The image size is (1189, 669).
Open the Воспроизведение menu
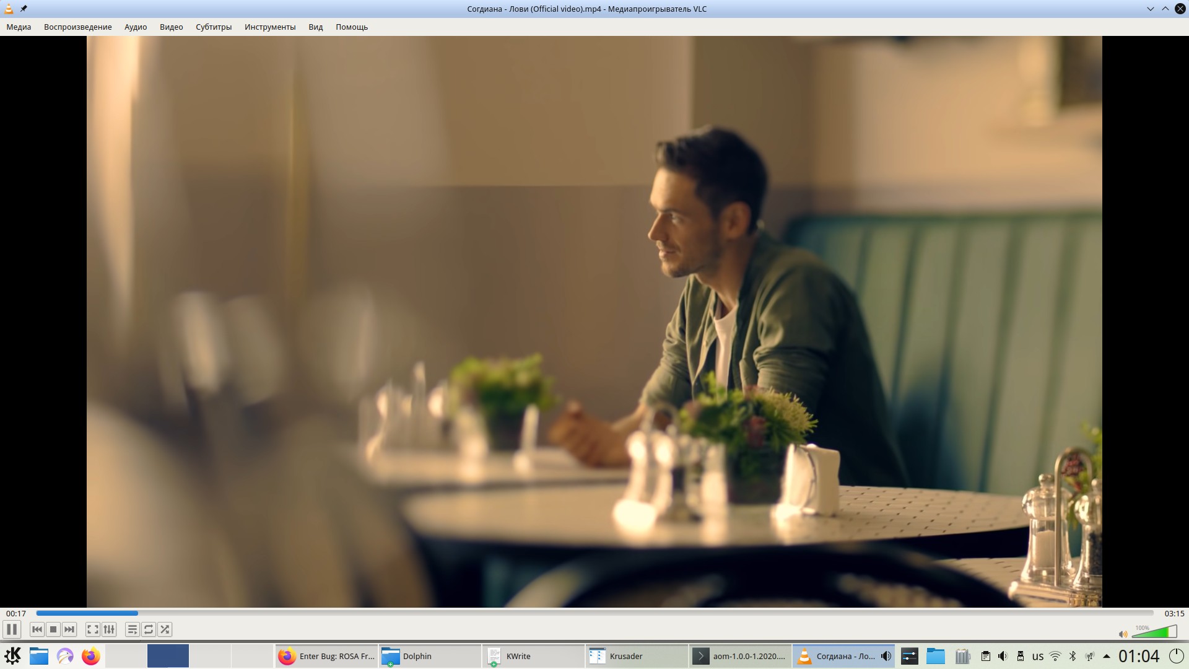tap(78, 27)
